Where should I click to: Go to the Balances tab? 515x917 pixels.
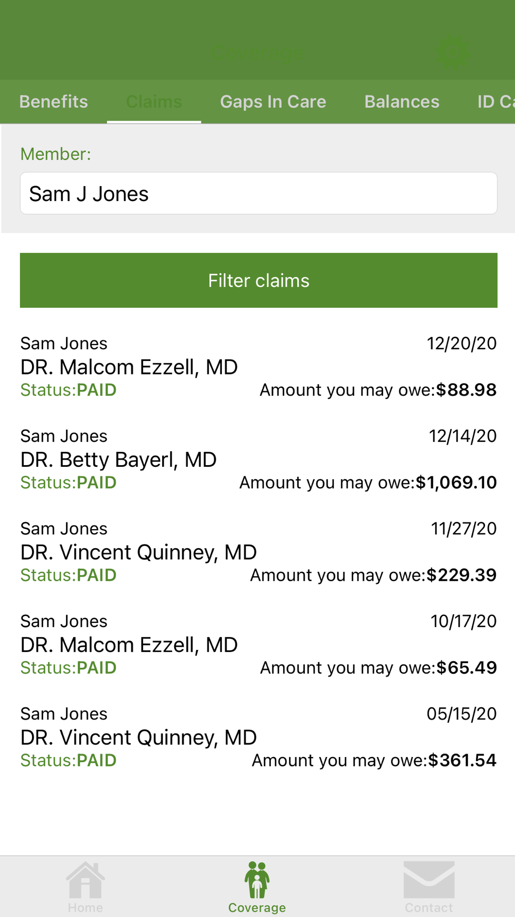402,102
